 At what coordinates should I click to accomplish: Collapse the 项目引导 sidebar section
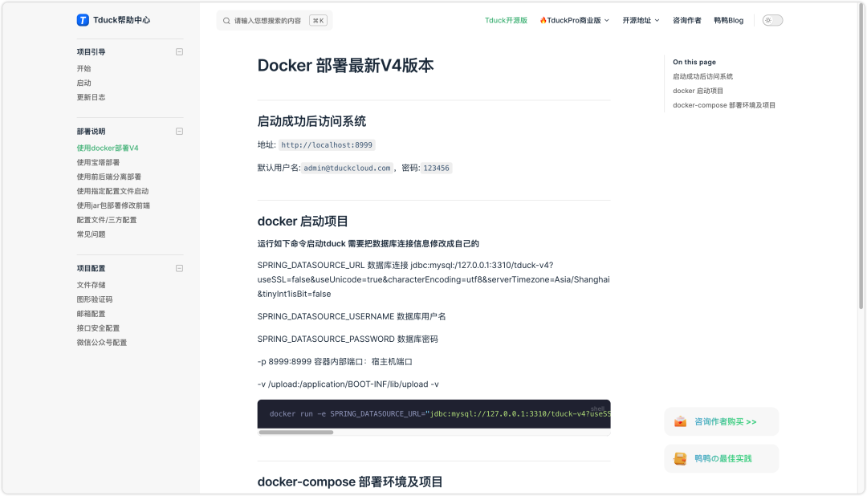[179, 52]
